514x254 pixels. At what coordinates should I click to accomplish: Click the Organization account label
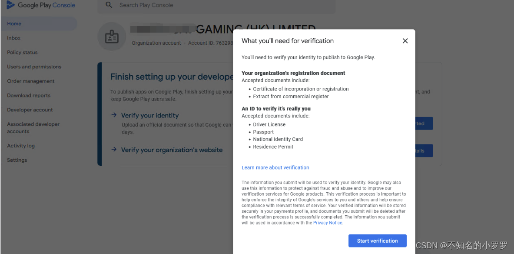pos(156,43)
